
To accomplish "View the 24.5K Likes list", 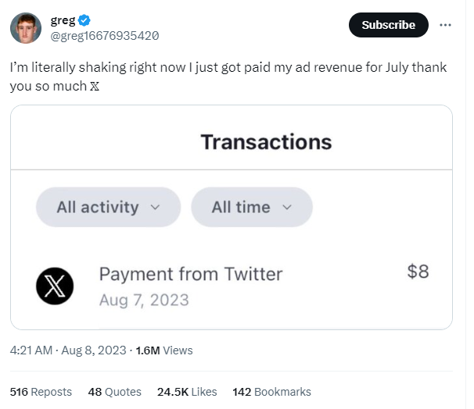I will click(187, 392).
